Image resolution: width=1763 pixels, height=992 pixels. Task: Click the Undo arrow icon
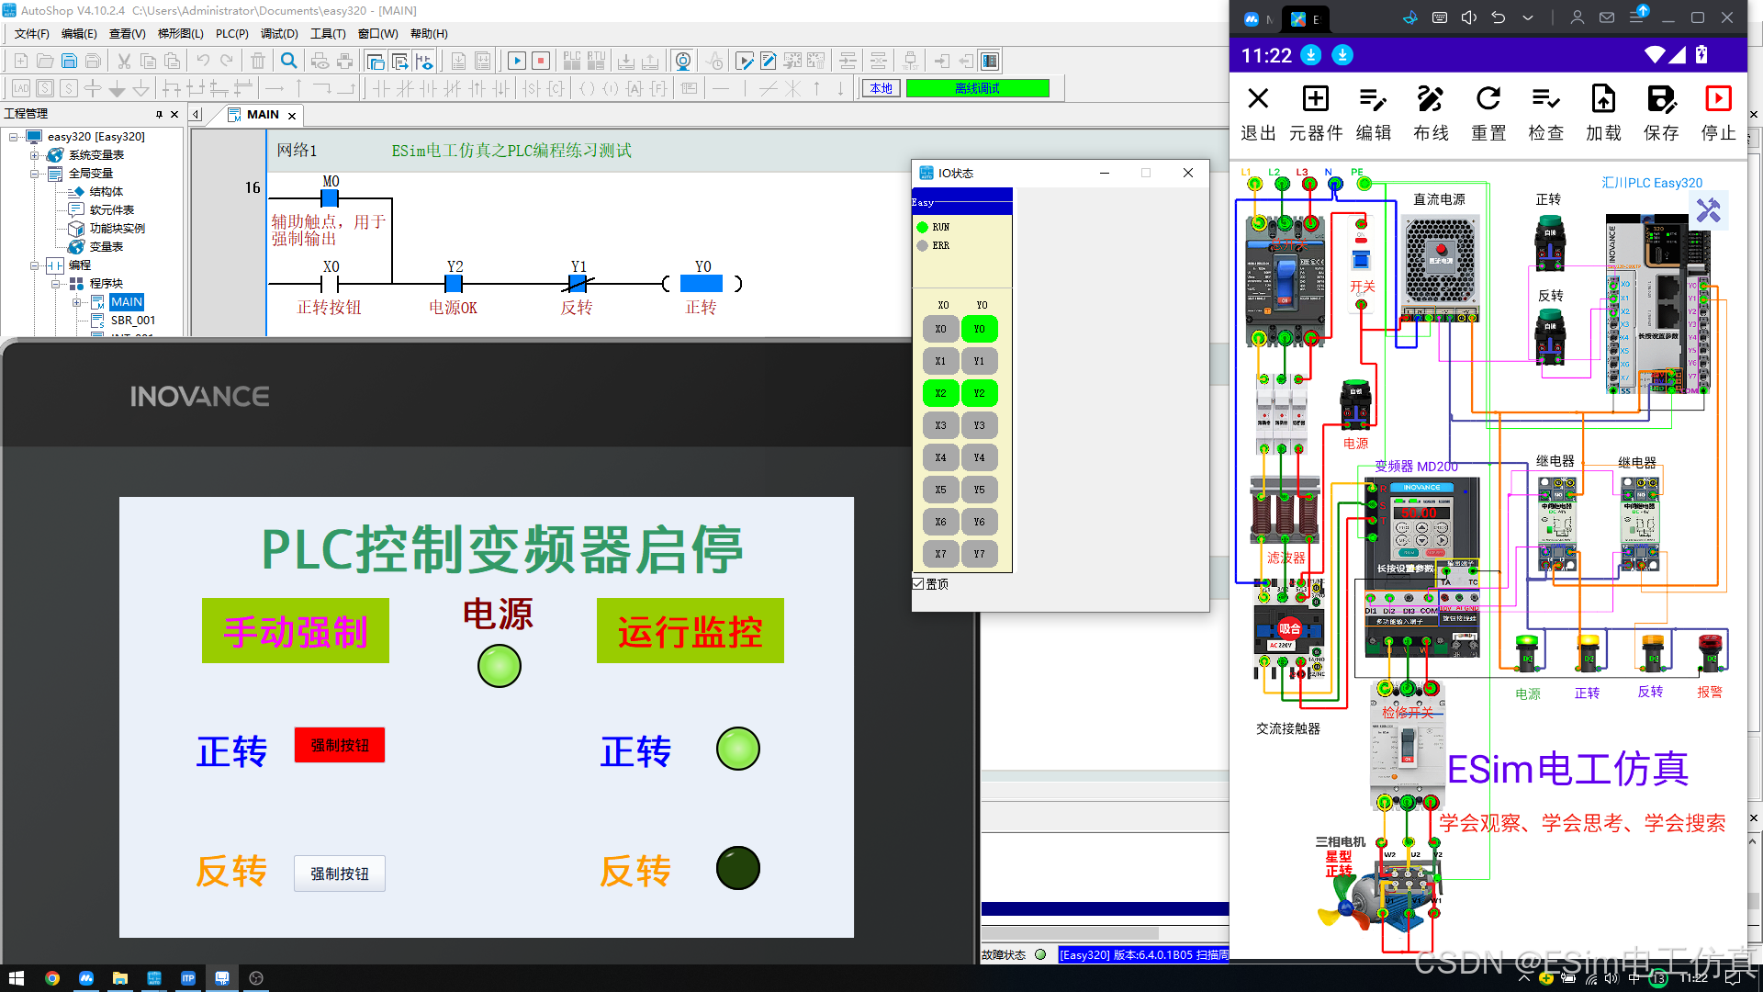click(203, 61)
